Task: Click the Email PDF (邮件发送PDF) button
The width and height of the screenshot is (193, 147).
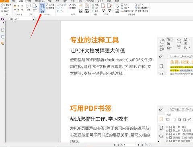Action: (127, 11)
